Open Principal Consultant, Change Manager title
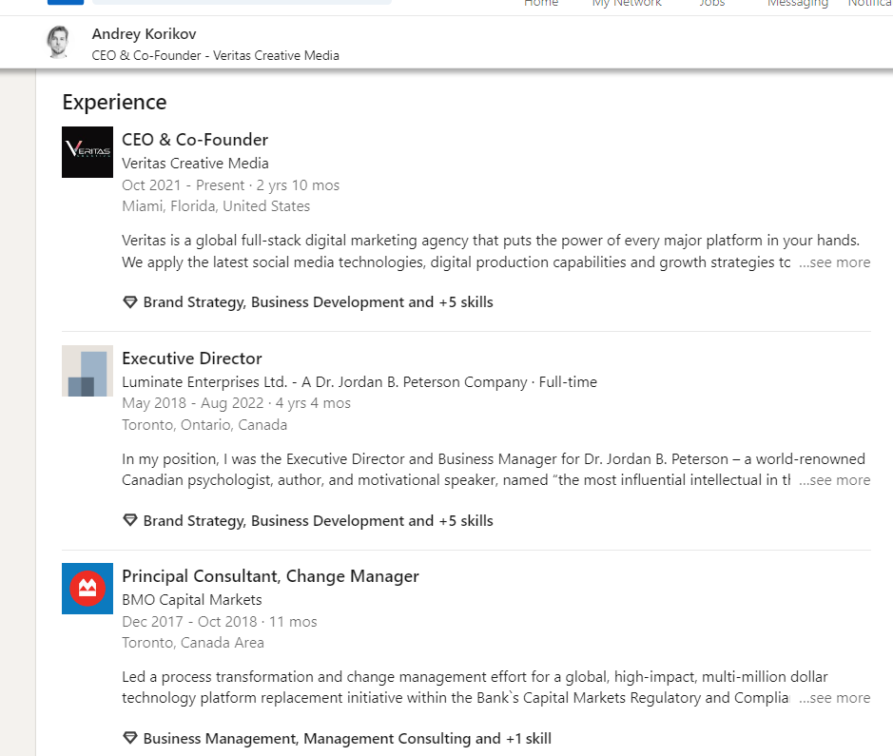893x756 pixels. (x=270, y=576)
